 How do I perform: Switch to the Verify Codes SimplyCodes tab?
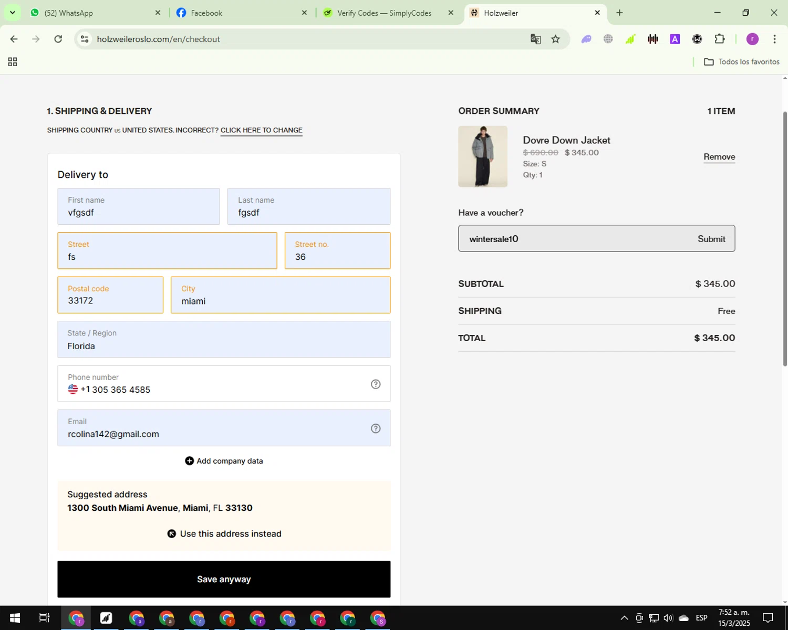point(389,13)
